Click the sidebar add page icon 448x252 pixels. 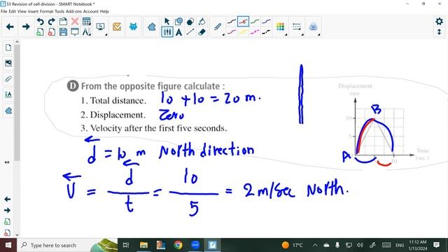tap(8, 222)
